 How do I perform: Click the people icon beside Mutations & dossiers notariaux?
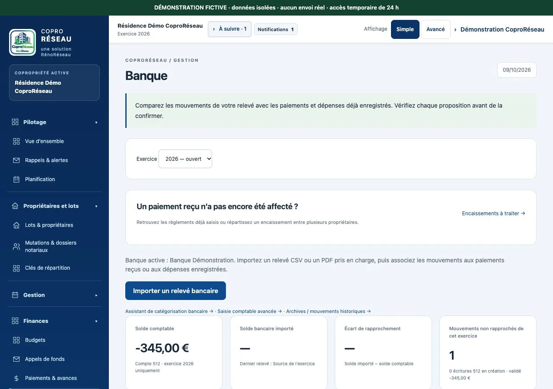(16, 246)
